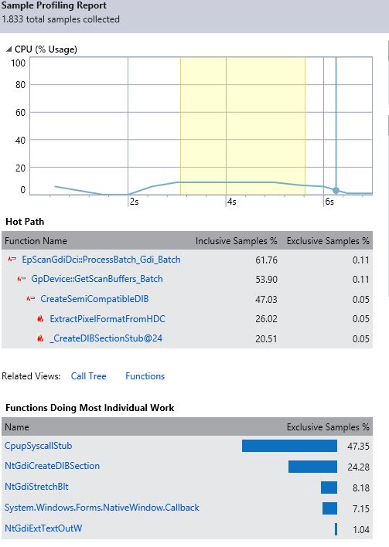The width and height of the screenshot is (389, 547).
Task: Collapse the CPU (% Usage) graph section
Action: (9, 49)
